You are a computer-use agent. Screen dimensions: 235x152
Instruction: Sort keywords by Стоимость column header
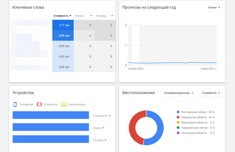tap(63, 16)
